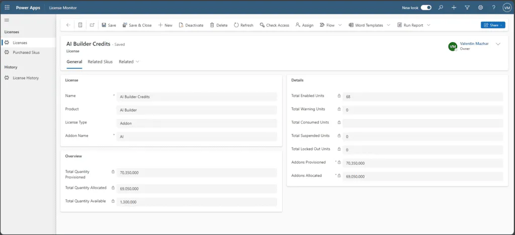Viewport: 515px width, 235px height.
Task: Switch to the General tab
Action: pos(74,62)
